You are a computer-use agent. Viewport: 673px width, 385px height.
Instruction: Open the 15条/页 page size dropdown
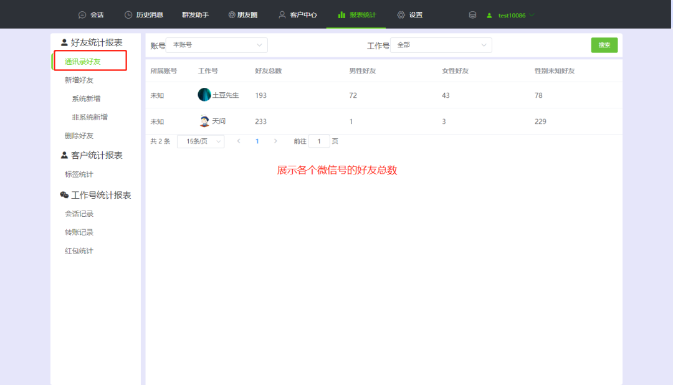coord(201,141)
